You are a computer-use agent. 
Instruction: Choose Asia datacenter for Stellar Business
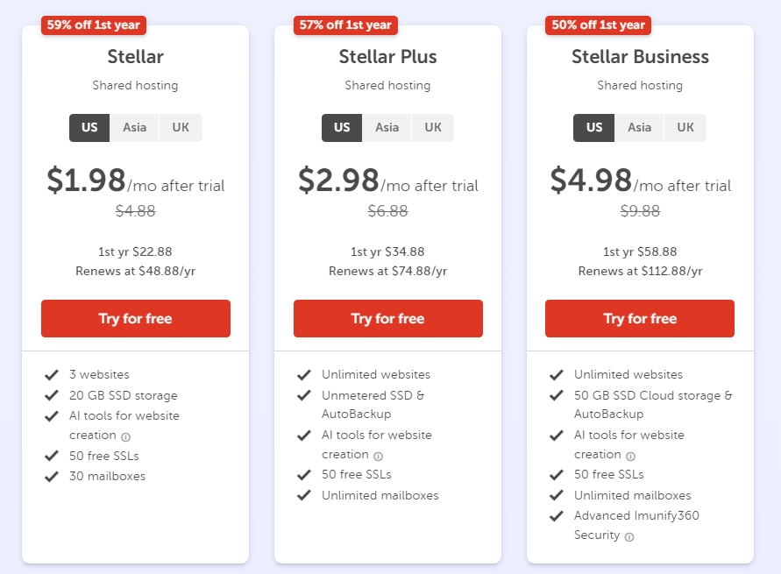pos(639,127)
